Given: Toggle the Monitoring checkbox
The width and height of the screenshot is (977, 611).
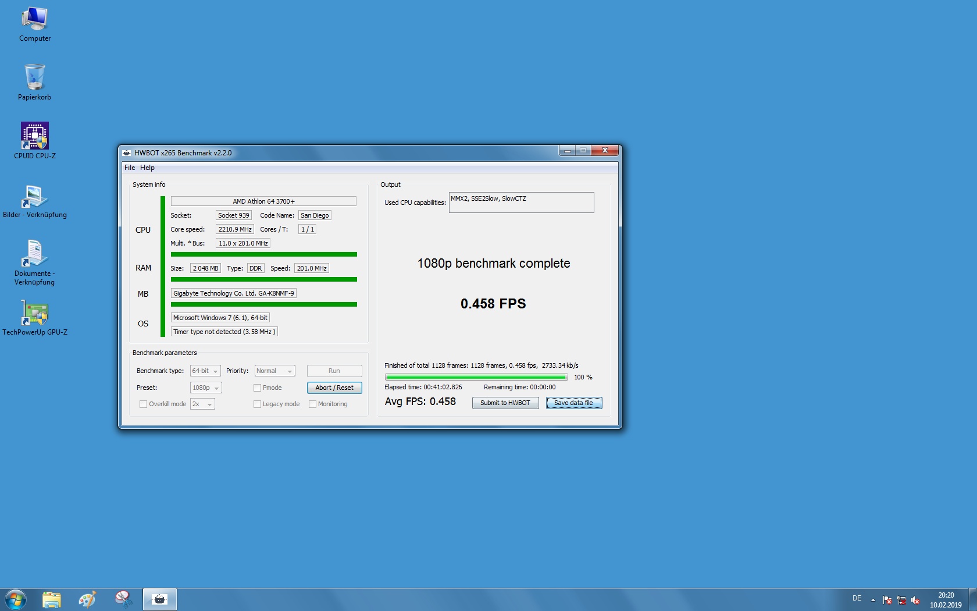Looking at the screenshot, I should point(312,404).
